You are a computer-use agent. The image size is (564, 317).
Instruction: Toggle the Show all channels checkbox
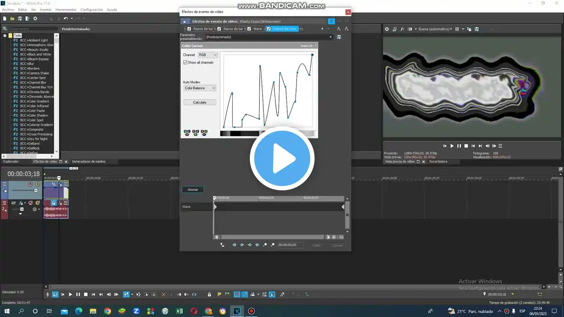[x=186, y=63]
